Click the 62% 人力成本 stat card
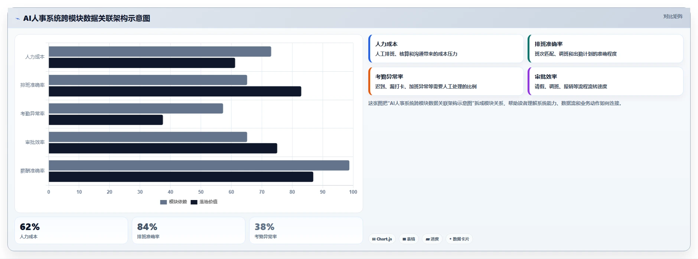The image size is (698, 259). coord(71,230)
